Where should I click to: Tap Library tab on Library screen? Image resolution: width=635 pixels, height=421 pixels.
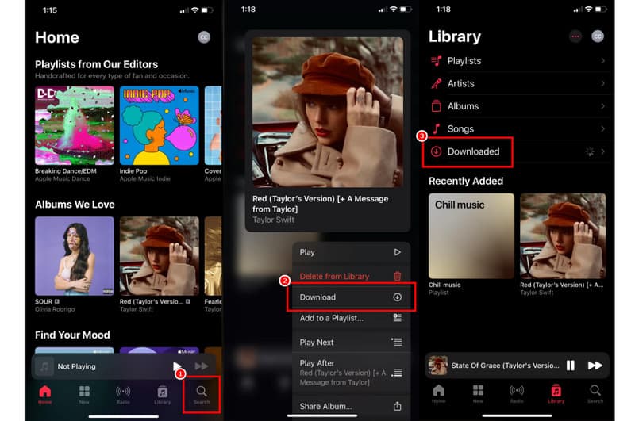coord(556,394)
